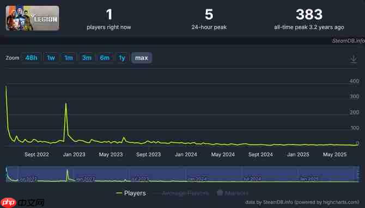Viewport: 365px width, 208px height.
Task: Set chart zoom to 48h
Action: (x=31, y=58)
